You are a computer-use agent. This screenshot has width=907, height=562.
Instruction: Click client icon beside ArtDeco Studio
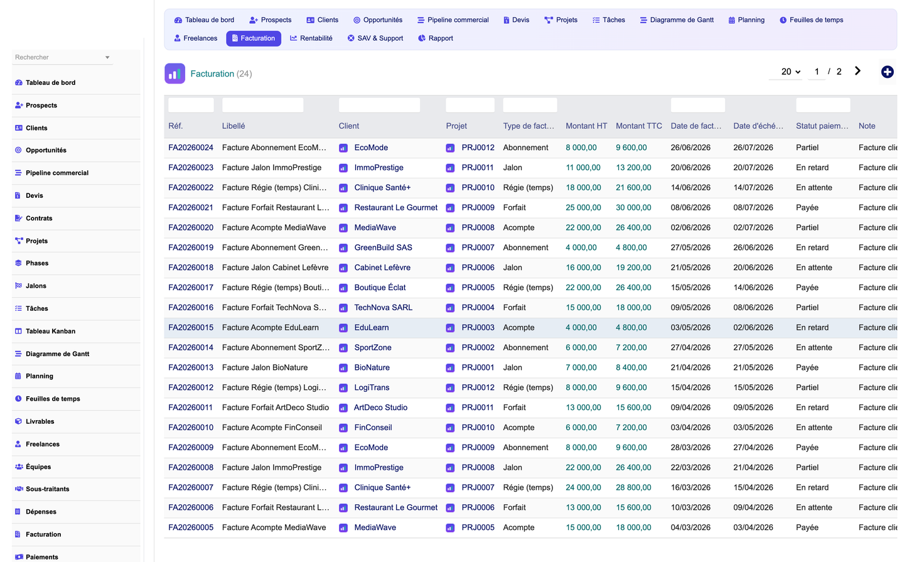343,408
